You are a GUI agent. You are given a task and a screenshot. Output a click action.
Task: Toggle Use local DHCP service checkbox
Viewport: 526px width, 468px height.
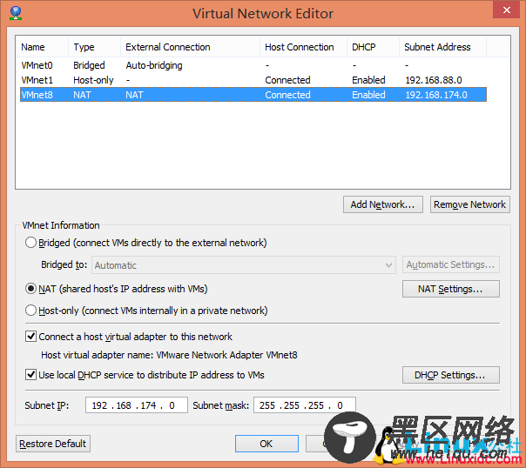coord(30,375)
